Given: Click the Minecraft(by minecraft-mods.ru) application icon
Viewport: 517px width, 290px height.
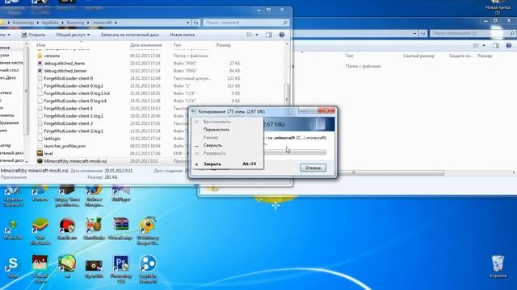Looking at the screenshot, I should point(40,161).
